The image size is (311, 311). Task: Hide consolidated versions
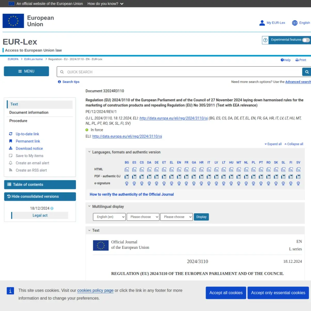(40, 196)
